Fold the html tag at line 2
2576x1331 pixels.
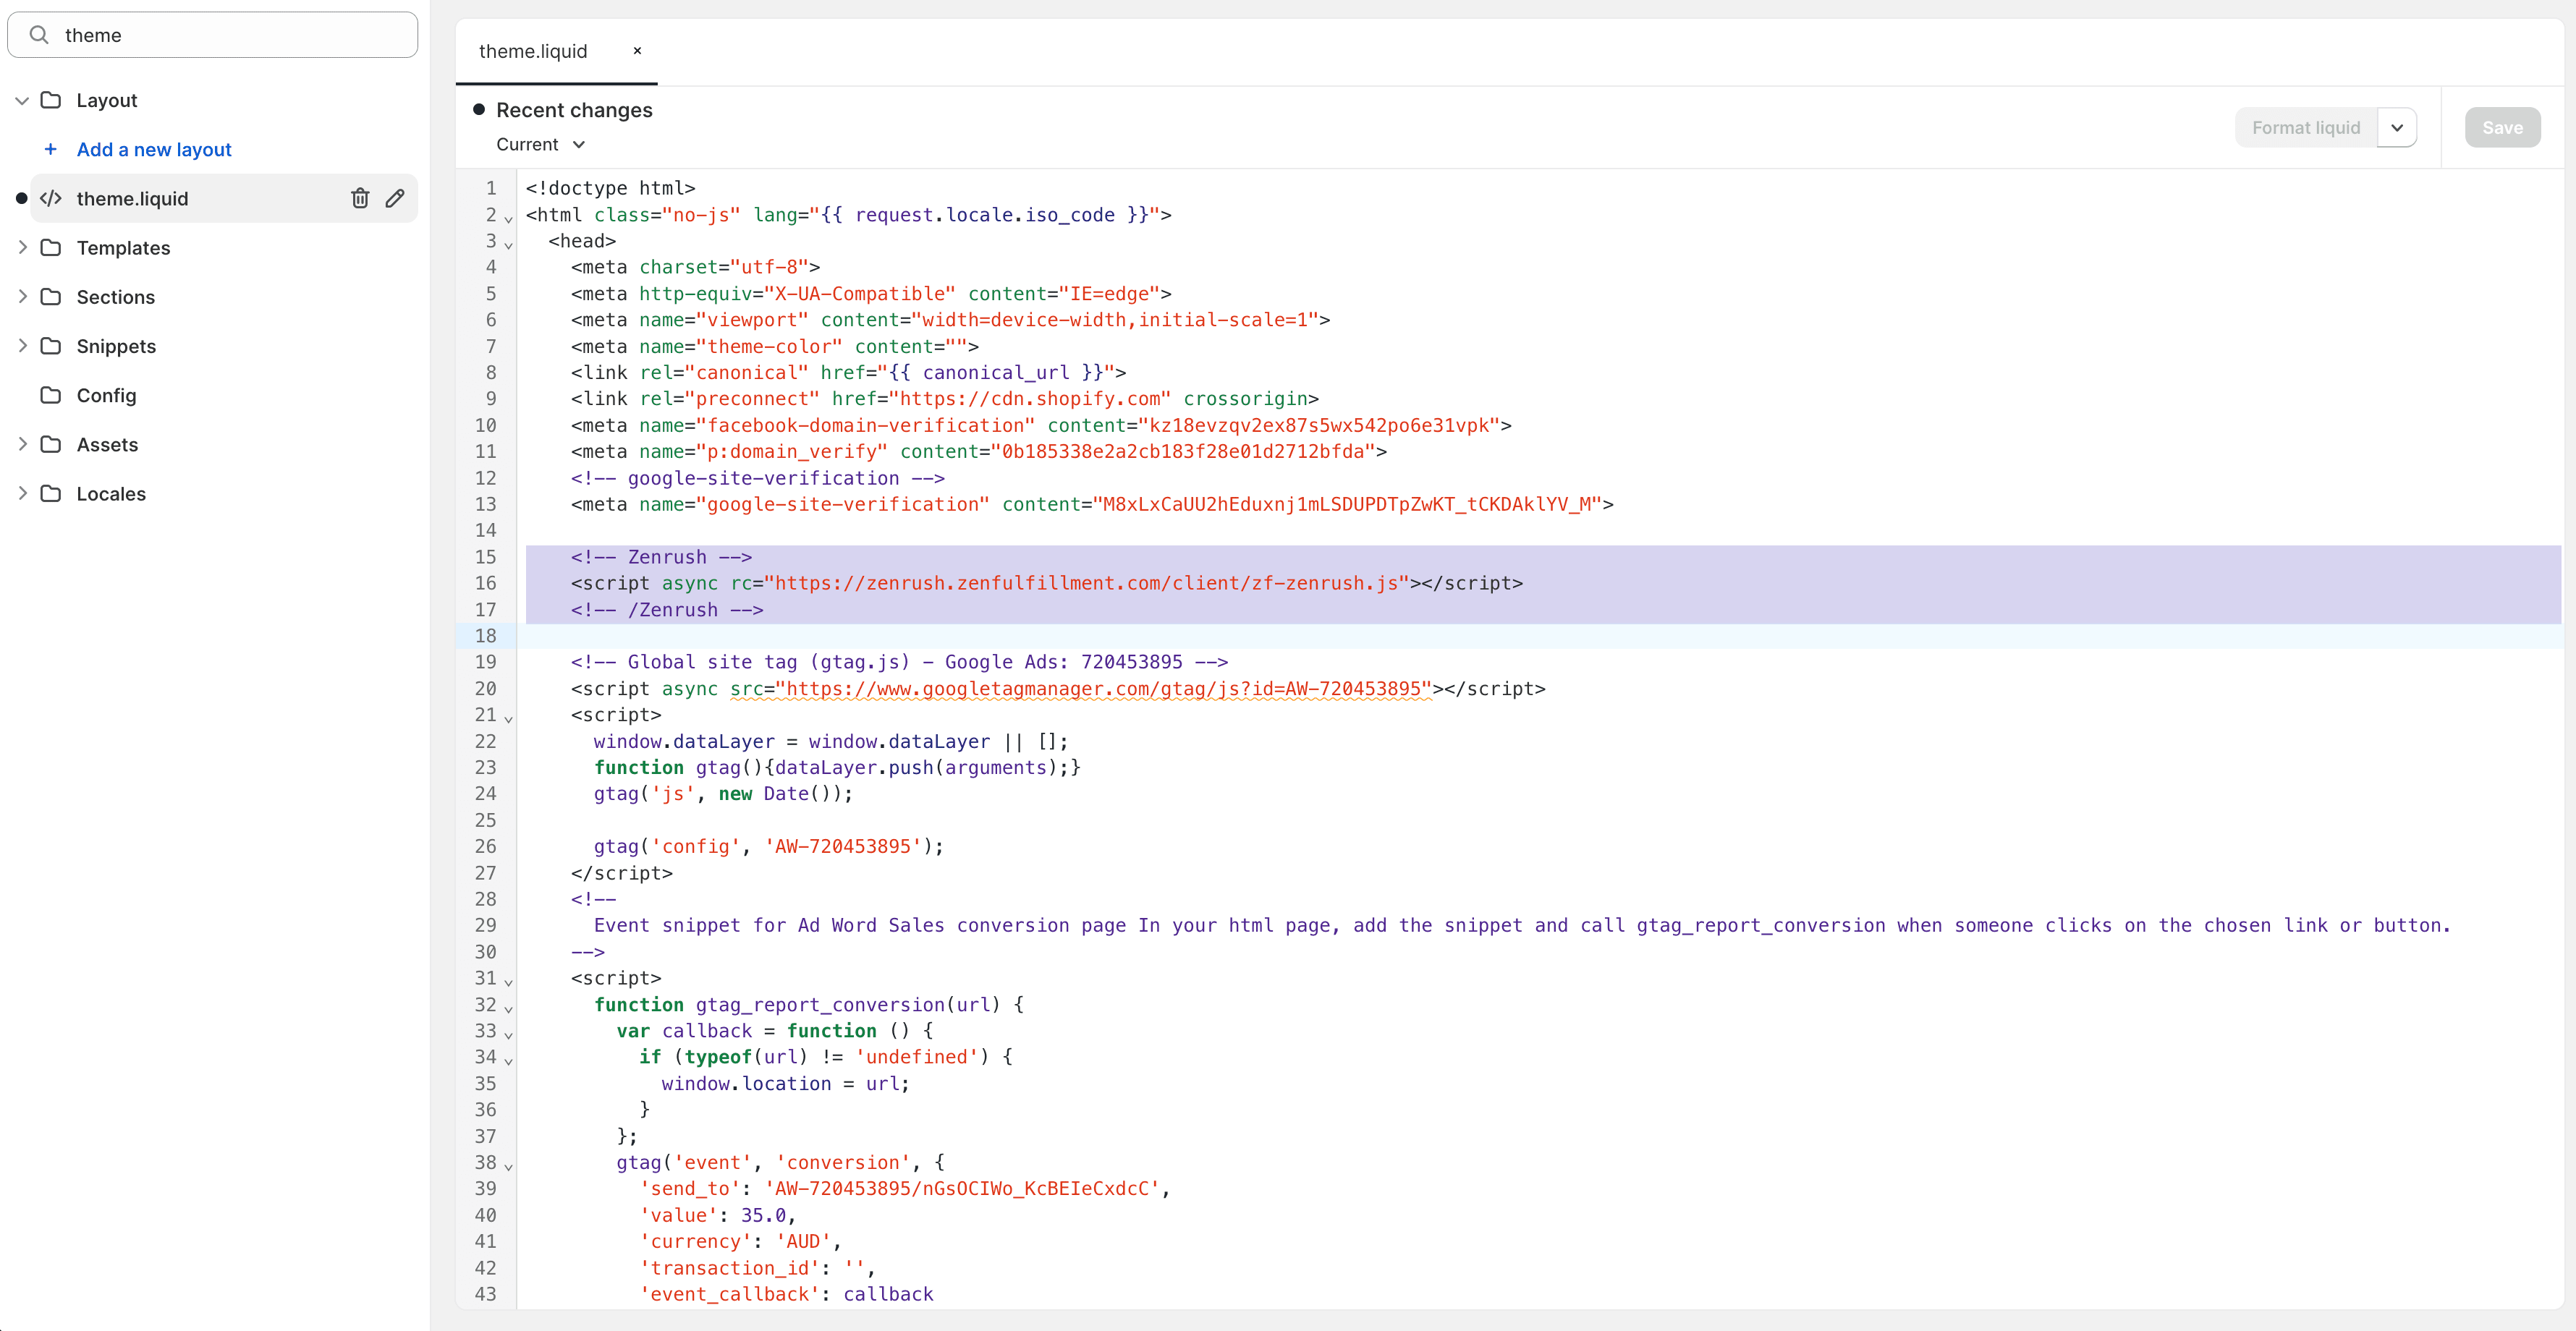click(x=508, y=218)
